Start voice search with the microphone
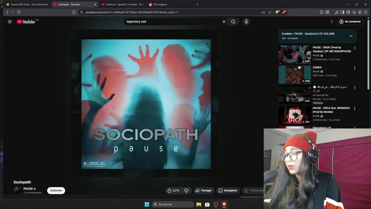The width and height of the screenshot is (371, 209). tap(246, 21)
